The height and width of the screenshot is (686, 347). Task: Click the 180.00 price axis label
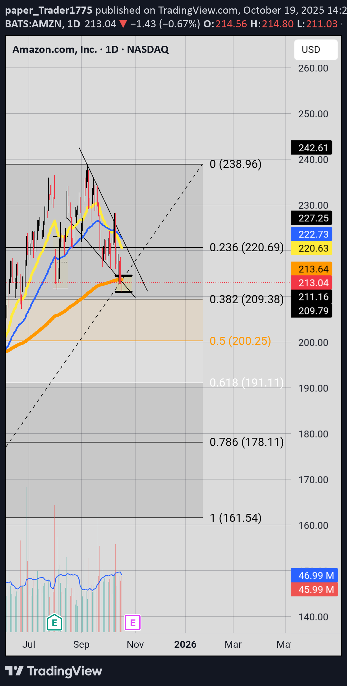[x=313, y=434]
